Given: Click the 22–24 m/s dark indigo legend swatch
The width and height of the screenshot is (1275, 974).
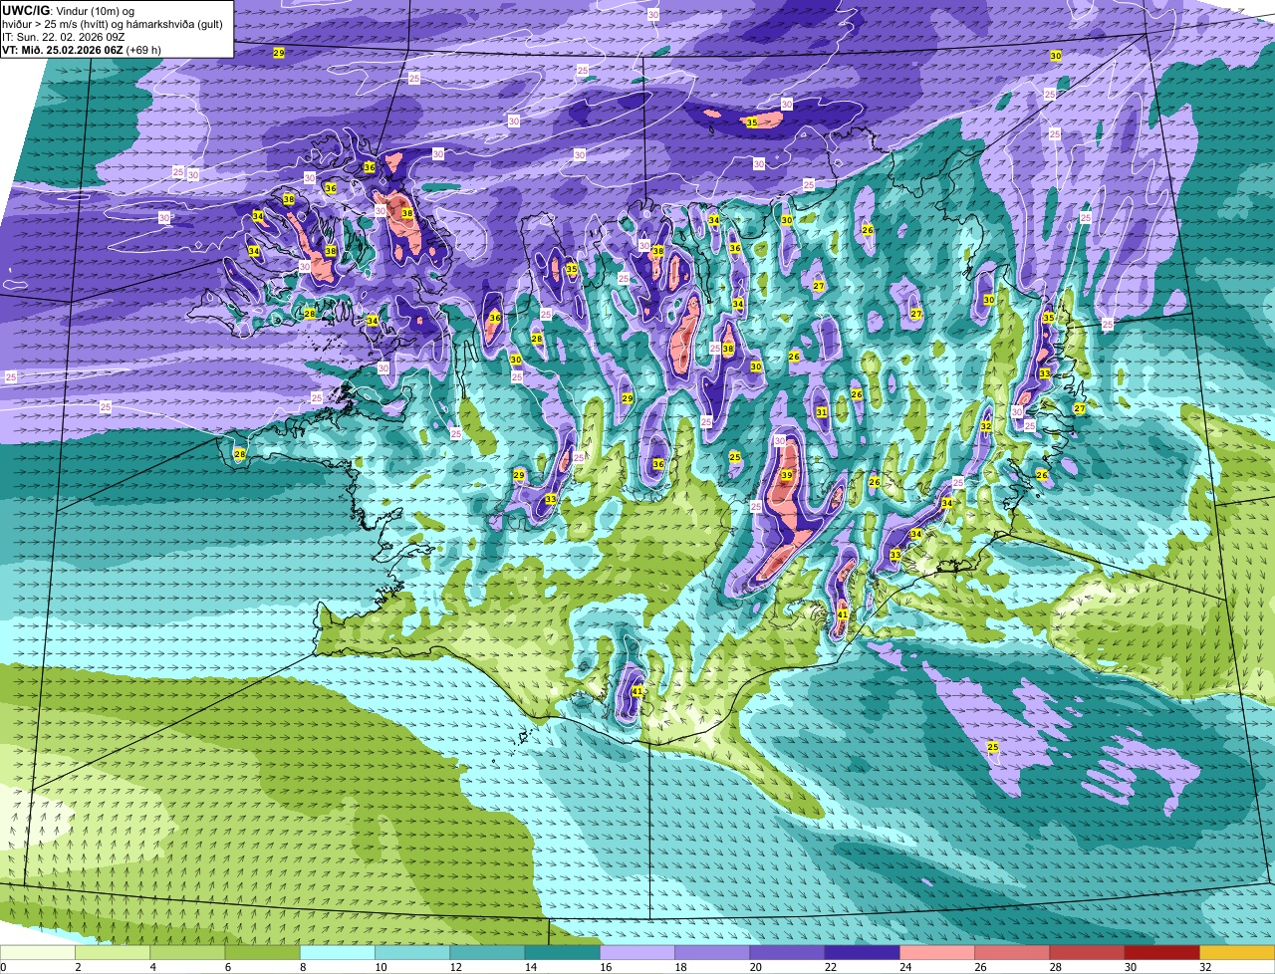Looking at the screenshot, I should click(x=863, y=952).
